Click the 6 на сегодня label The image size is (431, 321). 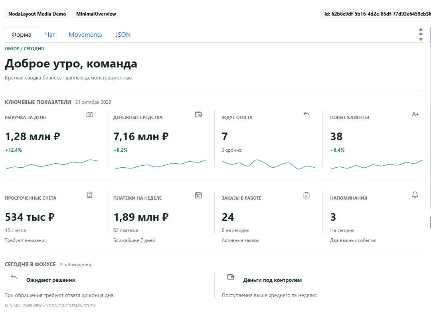(x=235, y=230)
